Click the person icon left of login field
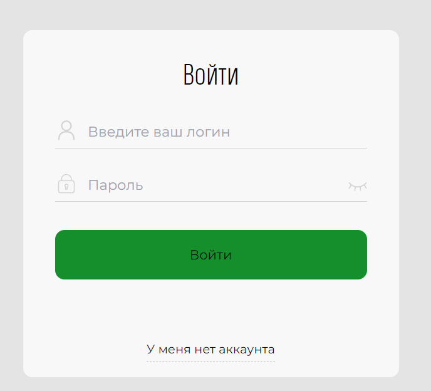The width and height of the screenshot is (431, 391). point(66,130)
